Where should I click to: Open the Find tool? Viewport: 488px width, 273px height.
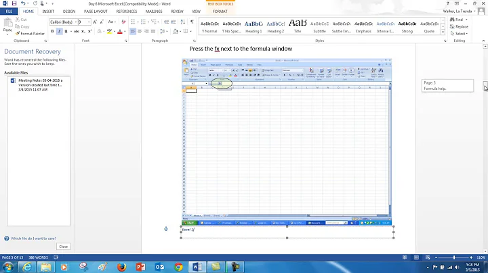458,20
